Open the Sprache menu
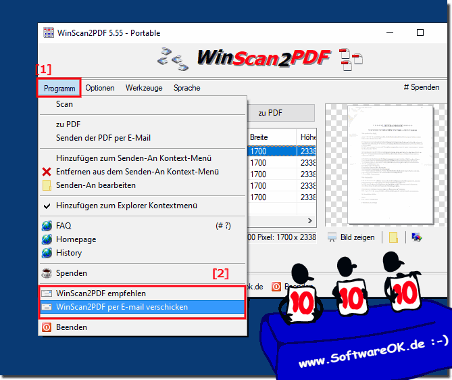 click(186, 88)
